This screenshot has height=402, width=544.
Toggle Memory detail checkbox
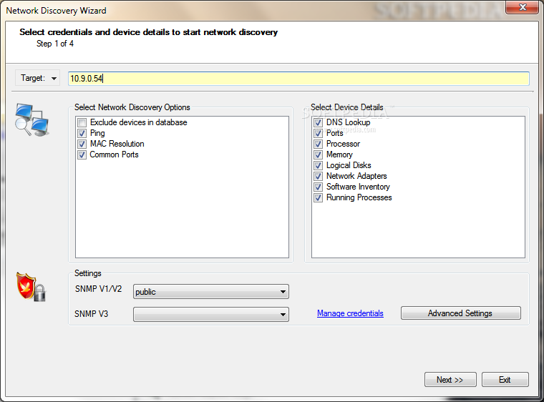pyautogui.click(x=318, y=155)
